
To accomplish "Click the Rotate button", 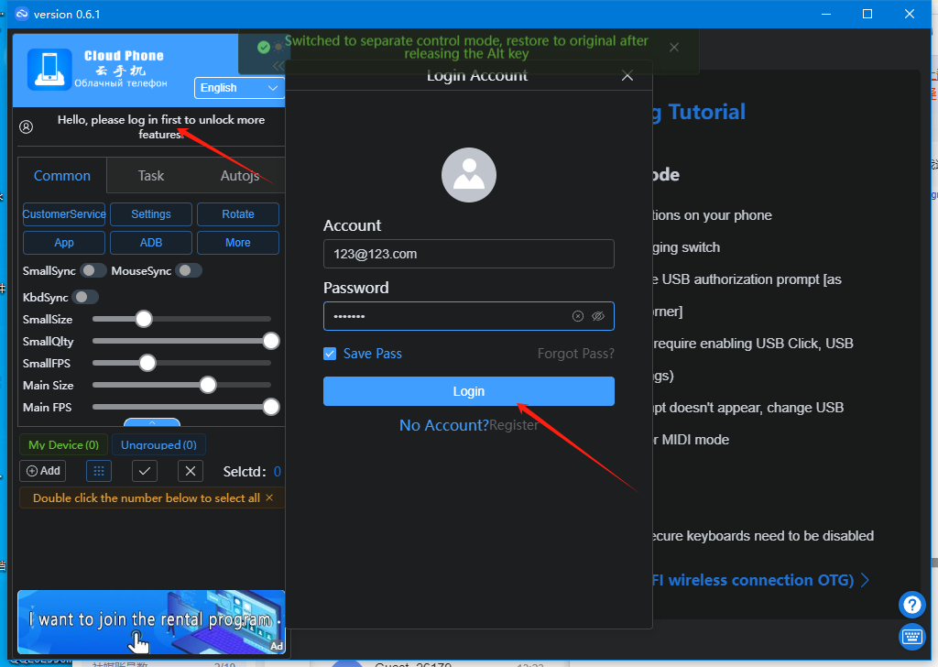I will 238,214.
